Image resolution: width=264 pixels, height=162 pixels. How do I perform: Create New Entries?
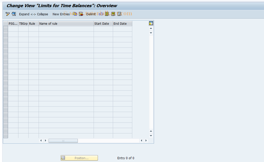point(61,14)
